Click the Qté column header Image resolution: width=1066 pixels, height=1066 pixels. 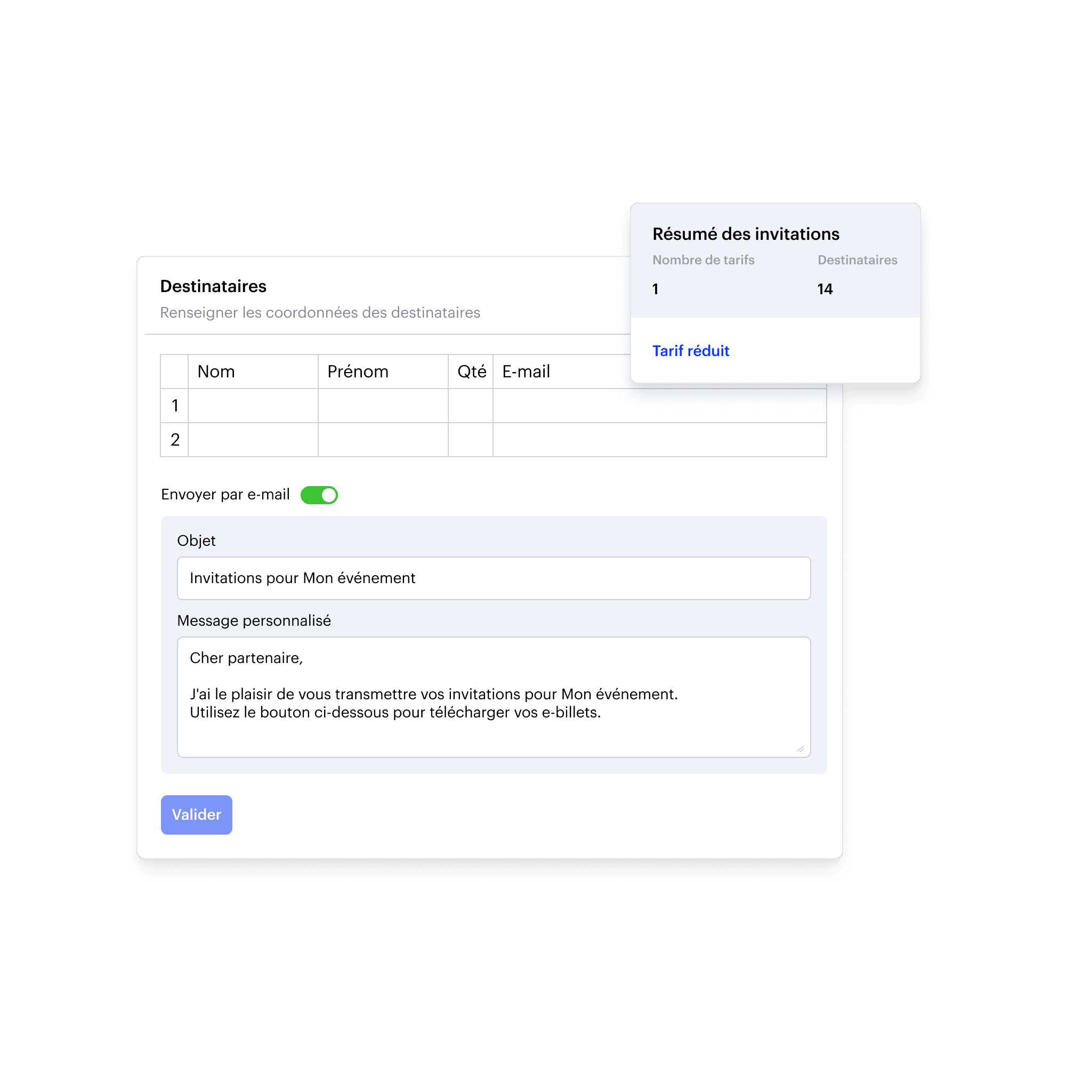471,372
